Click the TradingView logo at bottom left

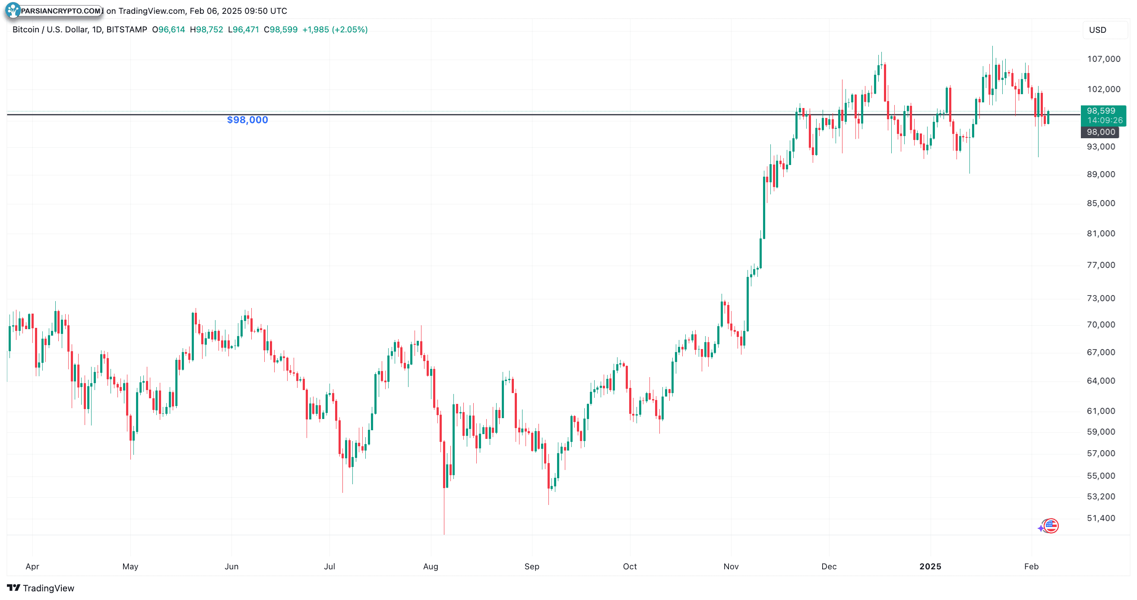[41, 588]
